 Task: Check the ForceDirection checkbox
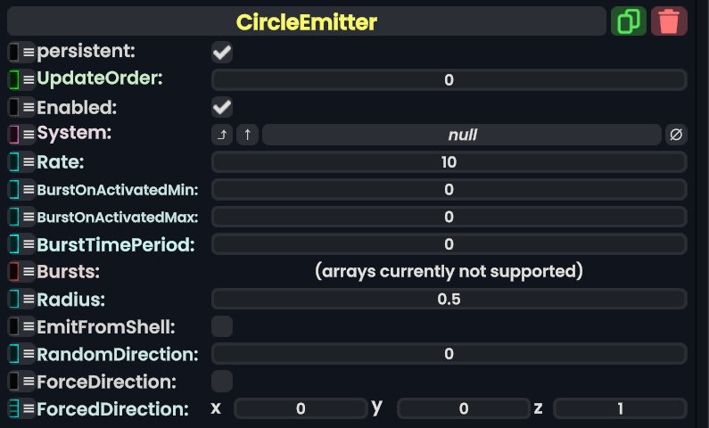tap(222, 382)
